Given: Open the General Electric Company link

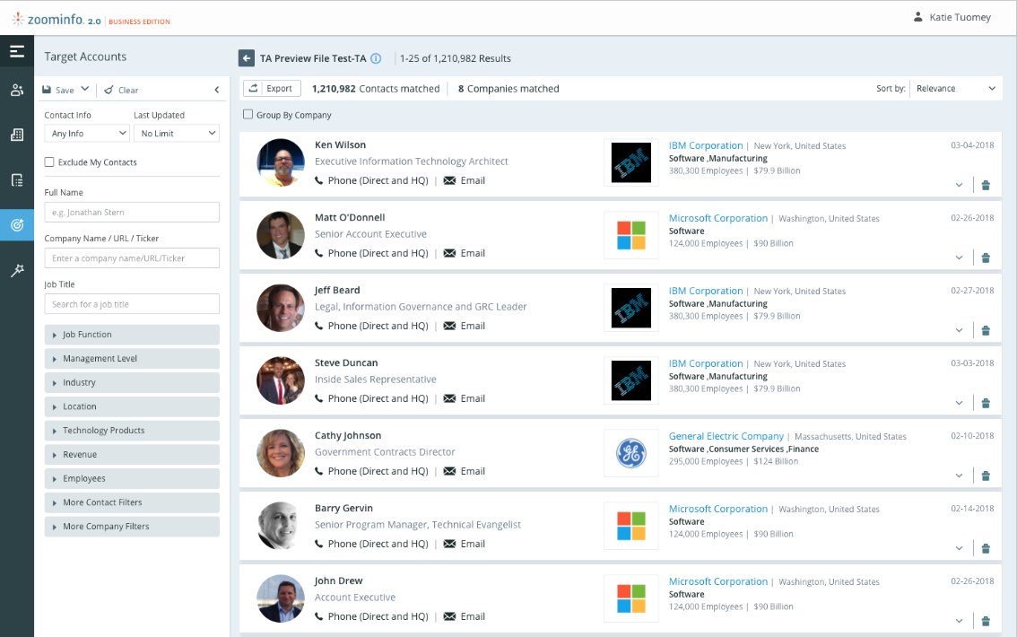Looking at the screenshot, I should click(726, 436).
